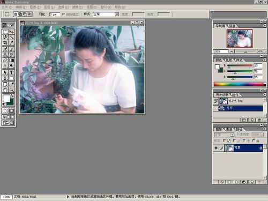268x201 pixels.
Task: Open layer opacity dropdown arrow
Action: pyautogui.click(x=262, y=135)
